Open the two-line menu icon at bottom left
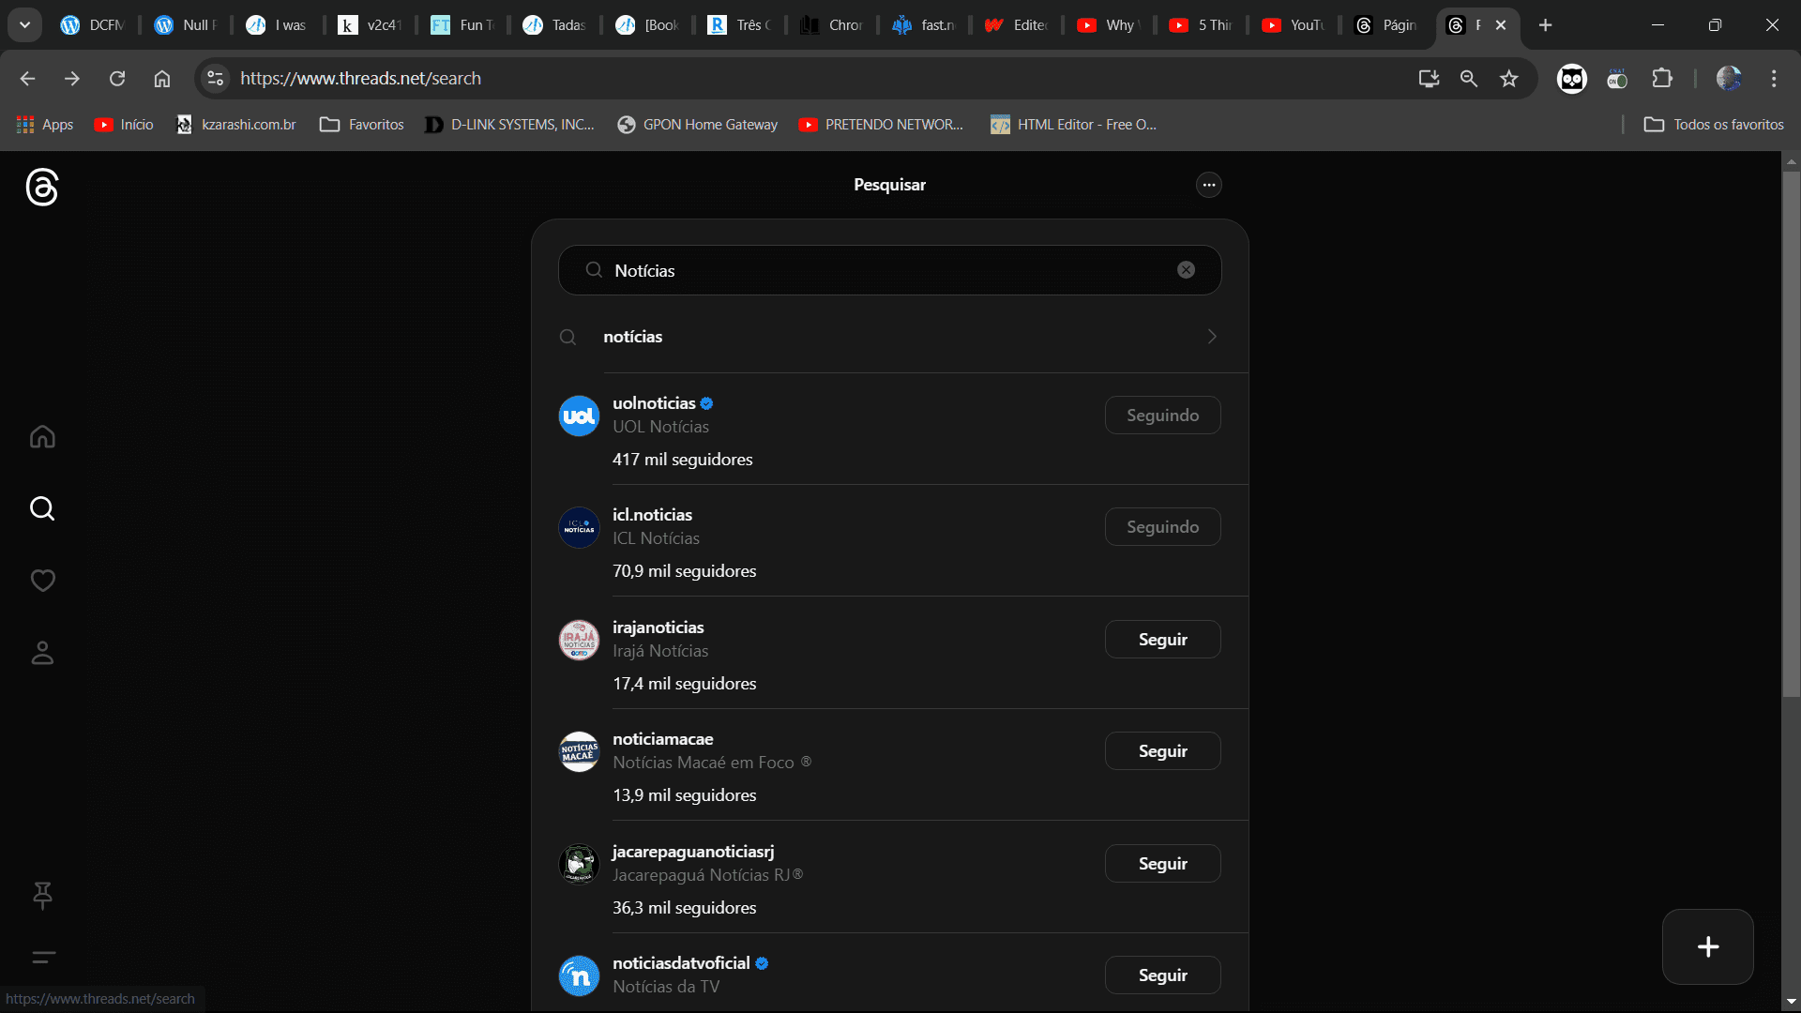Viewport: 1801px width, 1013px height. 43,958
